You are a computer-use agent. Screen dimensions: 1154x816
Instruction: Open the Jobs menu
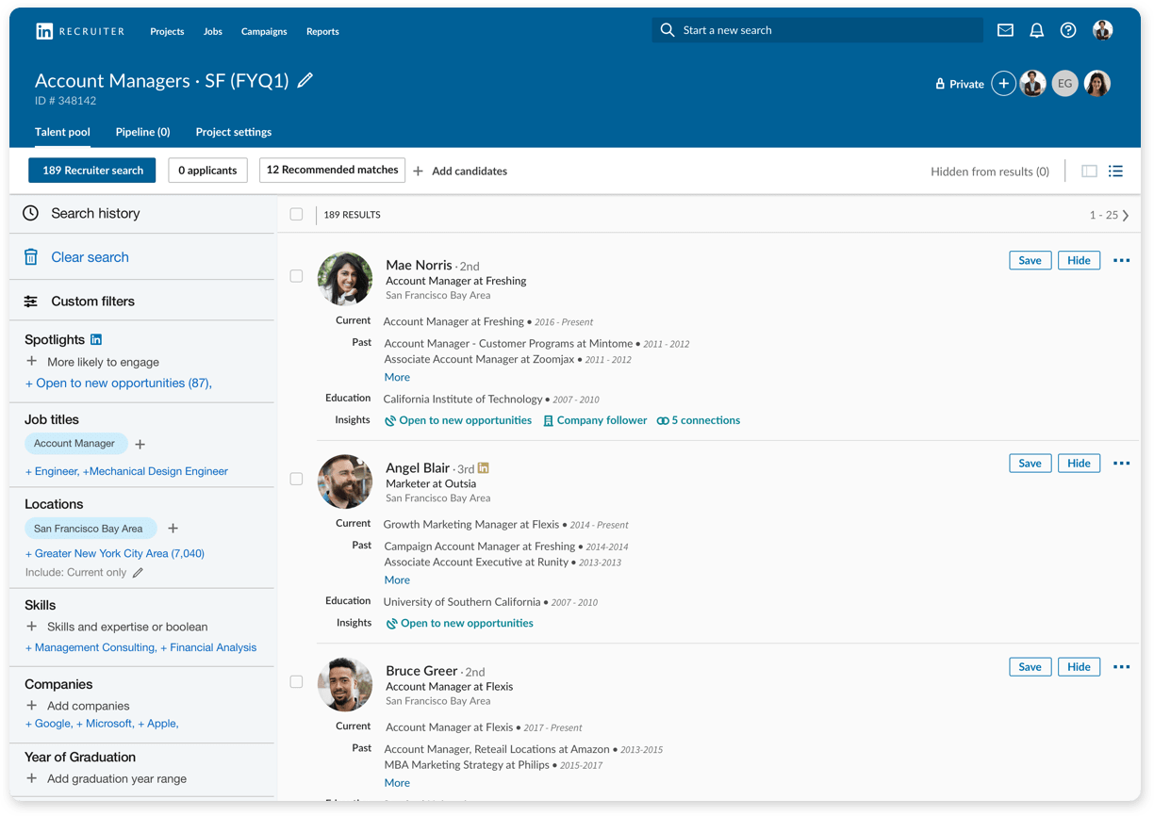(x=213, y=31)
